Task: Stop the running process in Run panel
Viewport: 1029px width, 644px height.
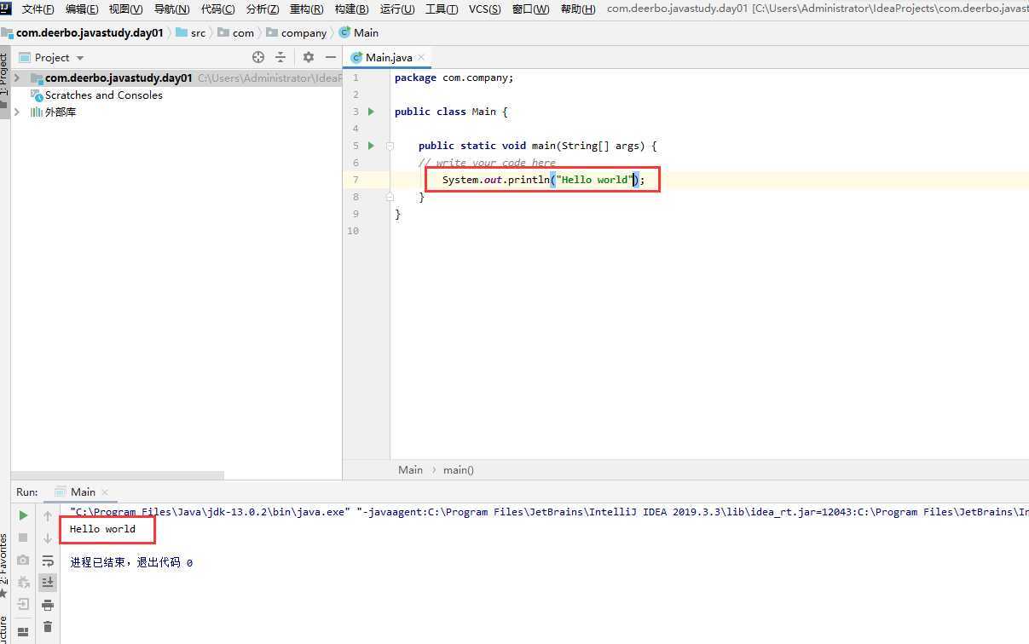Action: (23, 538)
